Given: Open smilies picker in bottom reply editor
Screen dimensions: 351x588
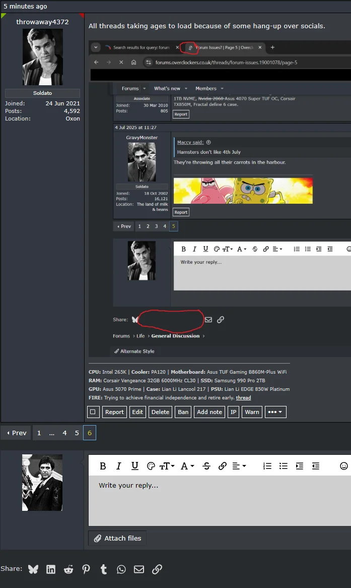Looking at the screenshot, I should (x=344, y=466).
